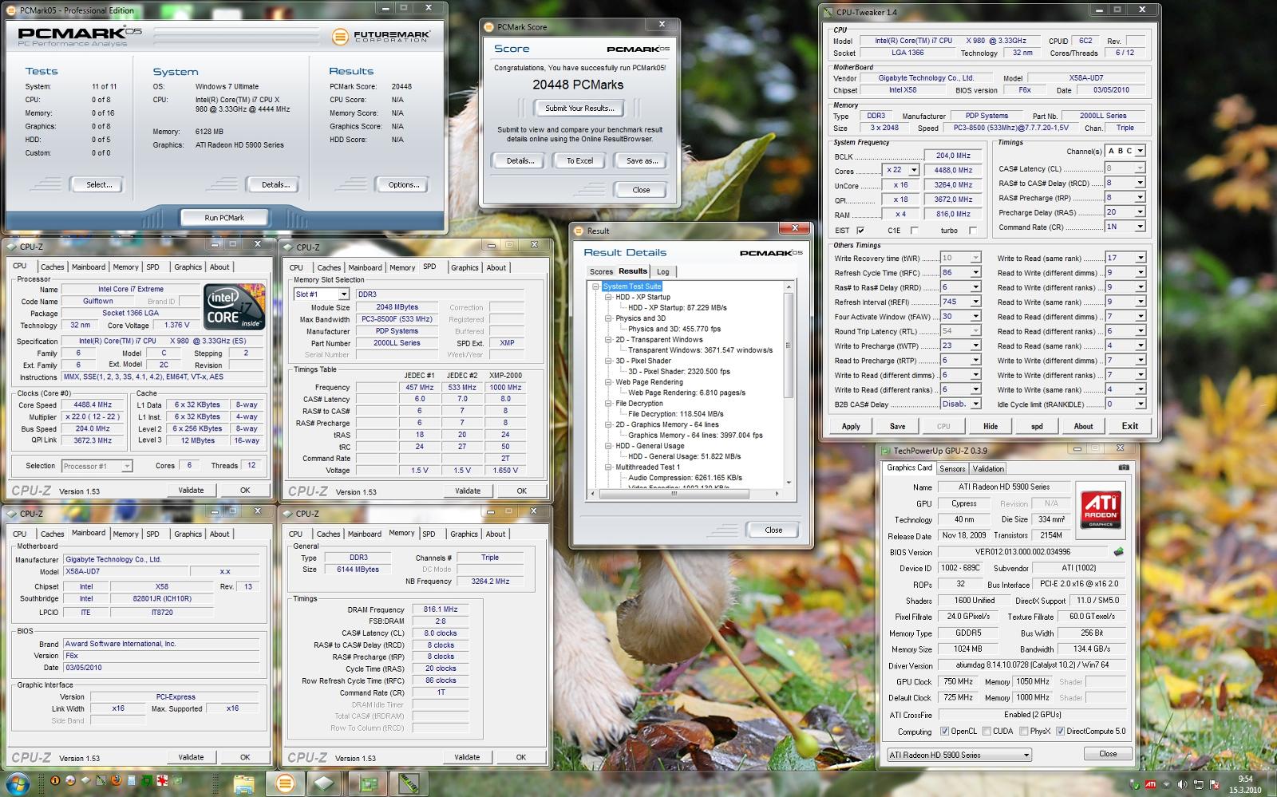Click the Result Details vertical scrollbar
Image resolution: width=1277 pixels, height=797 pixels.
pos(789,383)
